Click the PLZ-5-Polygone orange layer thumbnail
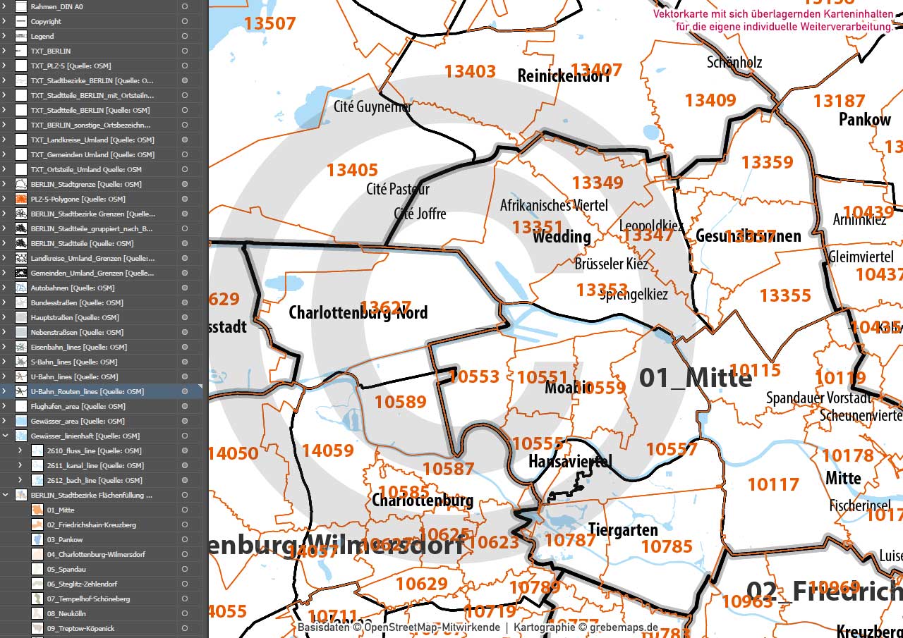The height and width of the screenshot is (638, 903). [20, 200]
